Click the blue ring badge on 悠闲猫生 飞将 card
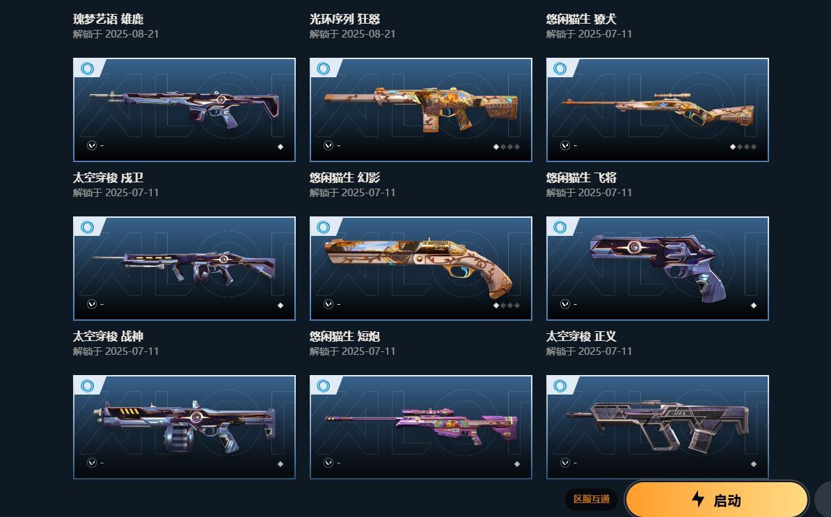This screenshot has width=831, height=517. (x=560, y=68)
